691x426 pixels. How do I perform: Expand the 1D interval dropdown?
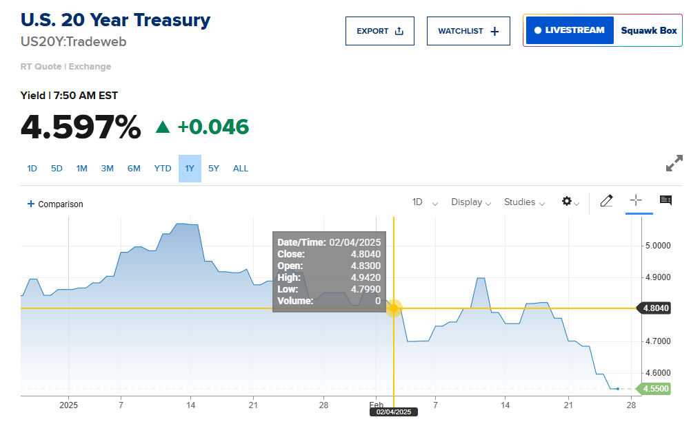[424, 202]
